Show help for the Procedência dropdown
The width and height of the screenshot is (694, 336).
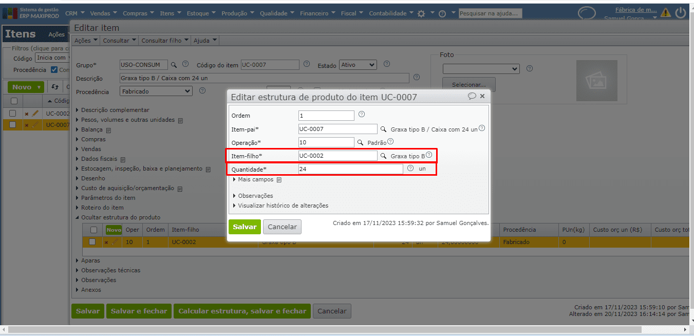click(x=202, y=90)
